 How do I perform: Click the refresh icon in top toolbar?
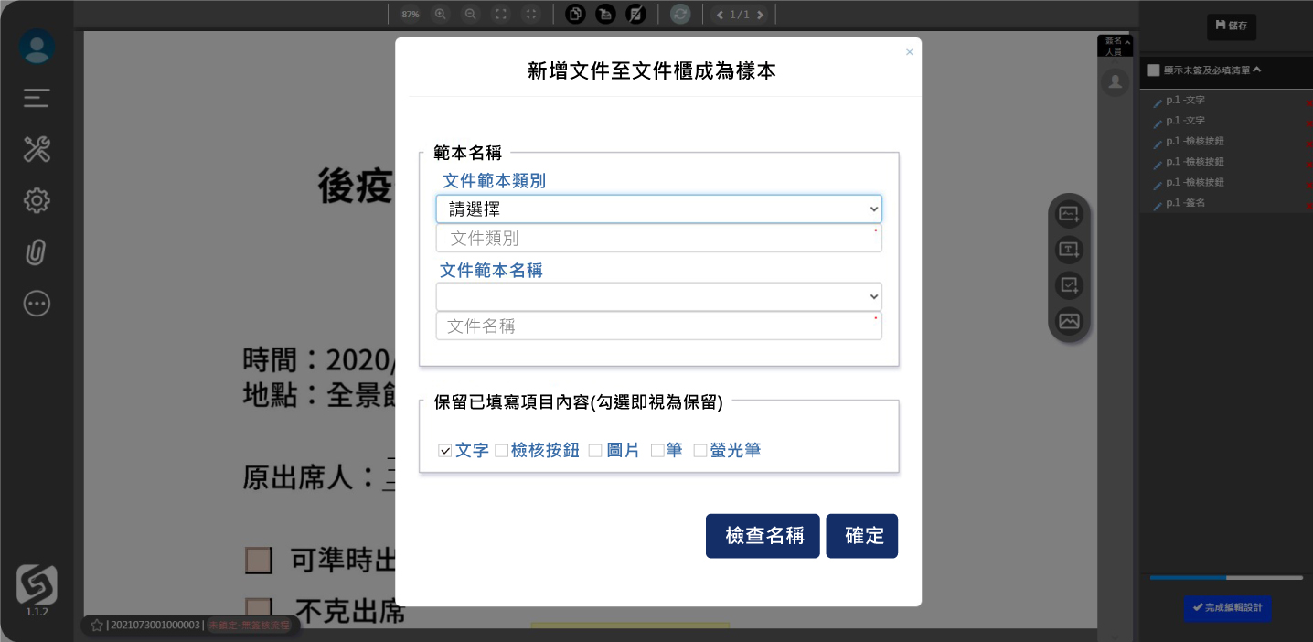679,14
